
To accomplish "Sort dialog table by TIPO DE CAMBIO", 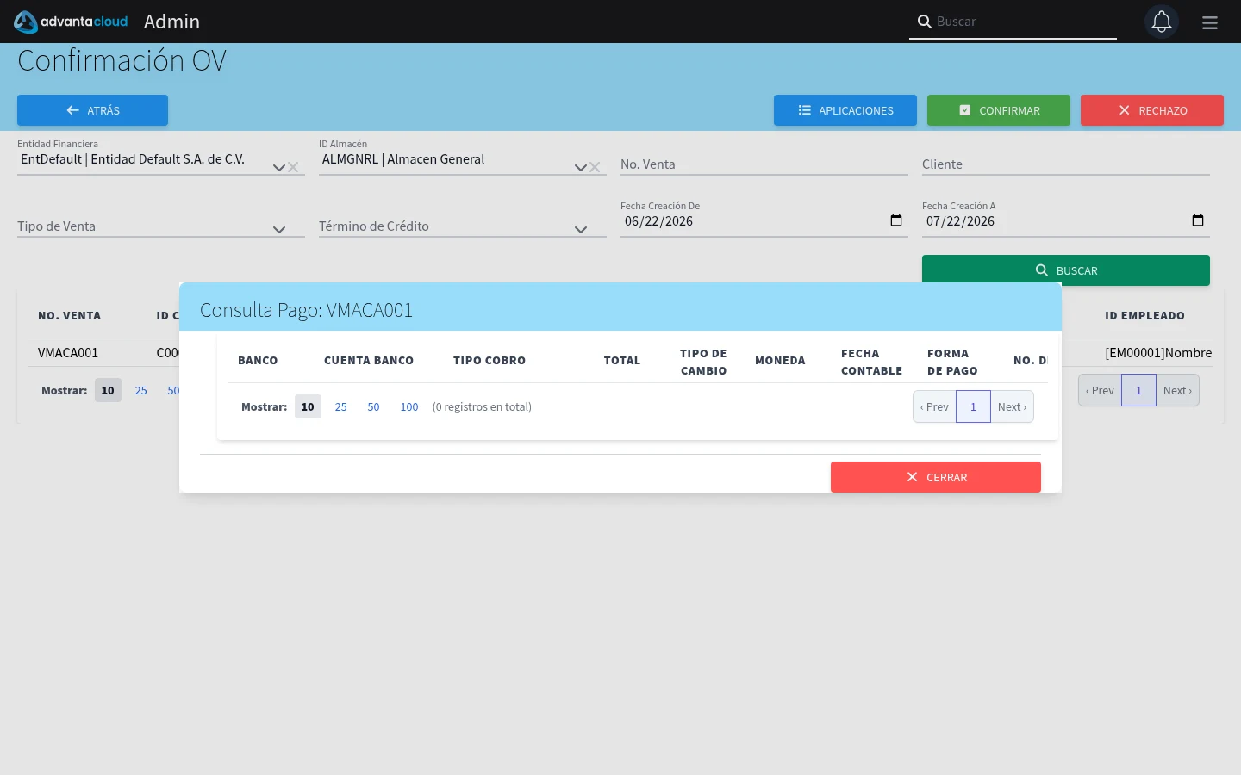I will coord(703,363).
